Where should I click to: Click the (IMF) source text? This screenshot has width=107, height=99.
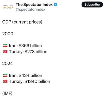(x=7, y=93)
